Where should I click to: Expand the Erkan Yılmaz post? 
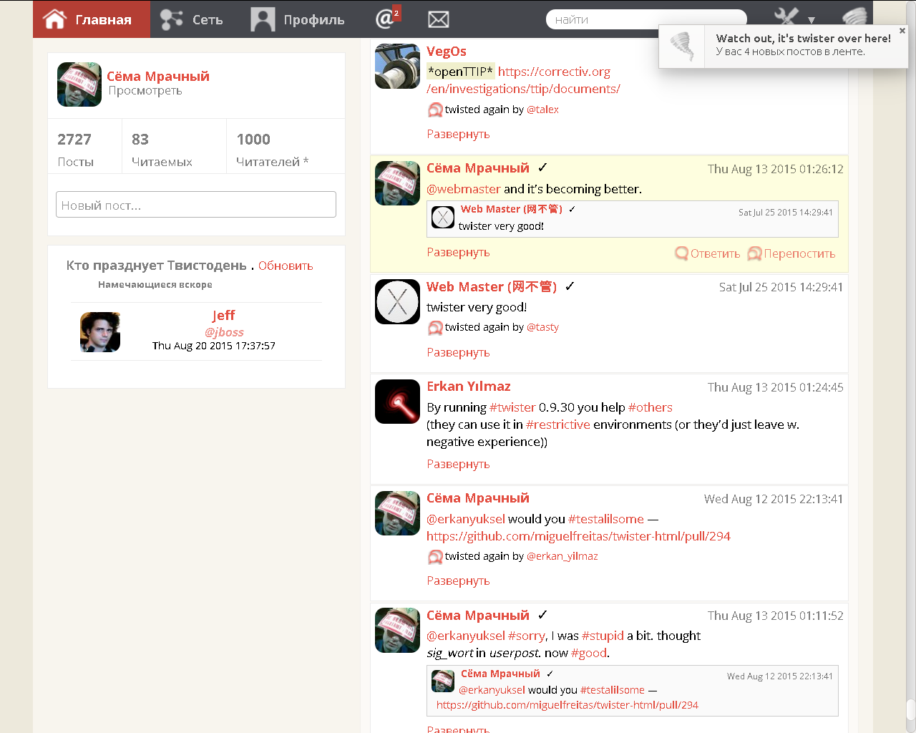pyautogui.click(x=458, y=464)
